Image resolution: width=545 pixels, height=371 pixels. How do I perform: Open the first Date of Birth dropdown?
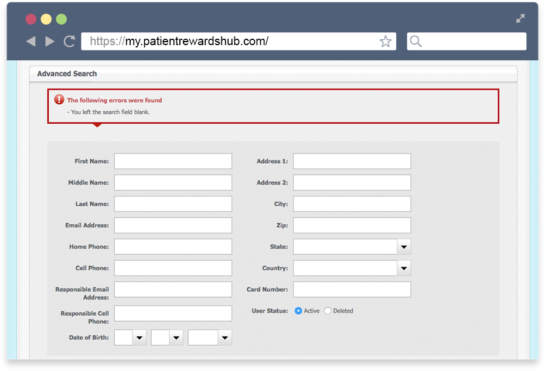pyautogui.click(x=130, y=338)
